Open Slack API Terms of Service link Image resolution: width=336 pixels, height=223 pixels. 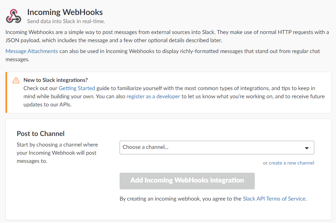[274, 199]
